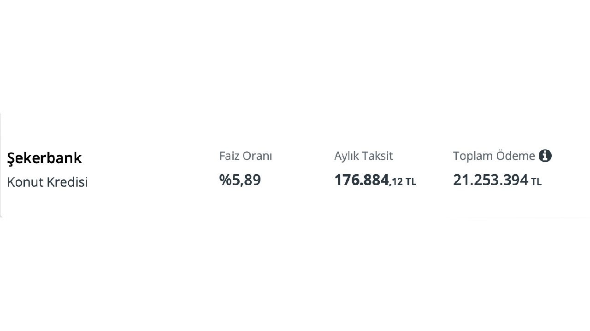Click the word Ödeme beside info icon

click(516, 156)
